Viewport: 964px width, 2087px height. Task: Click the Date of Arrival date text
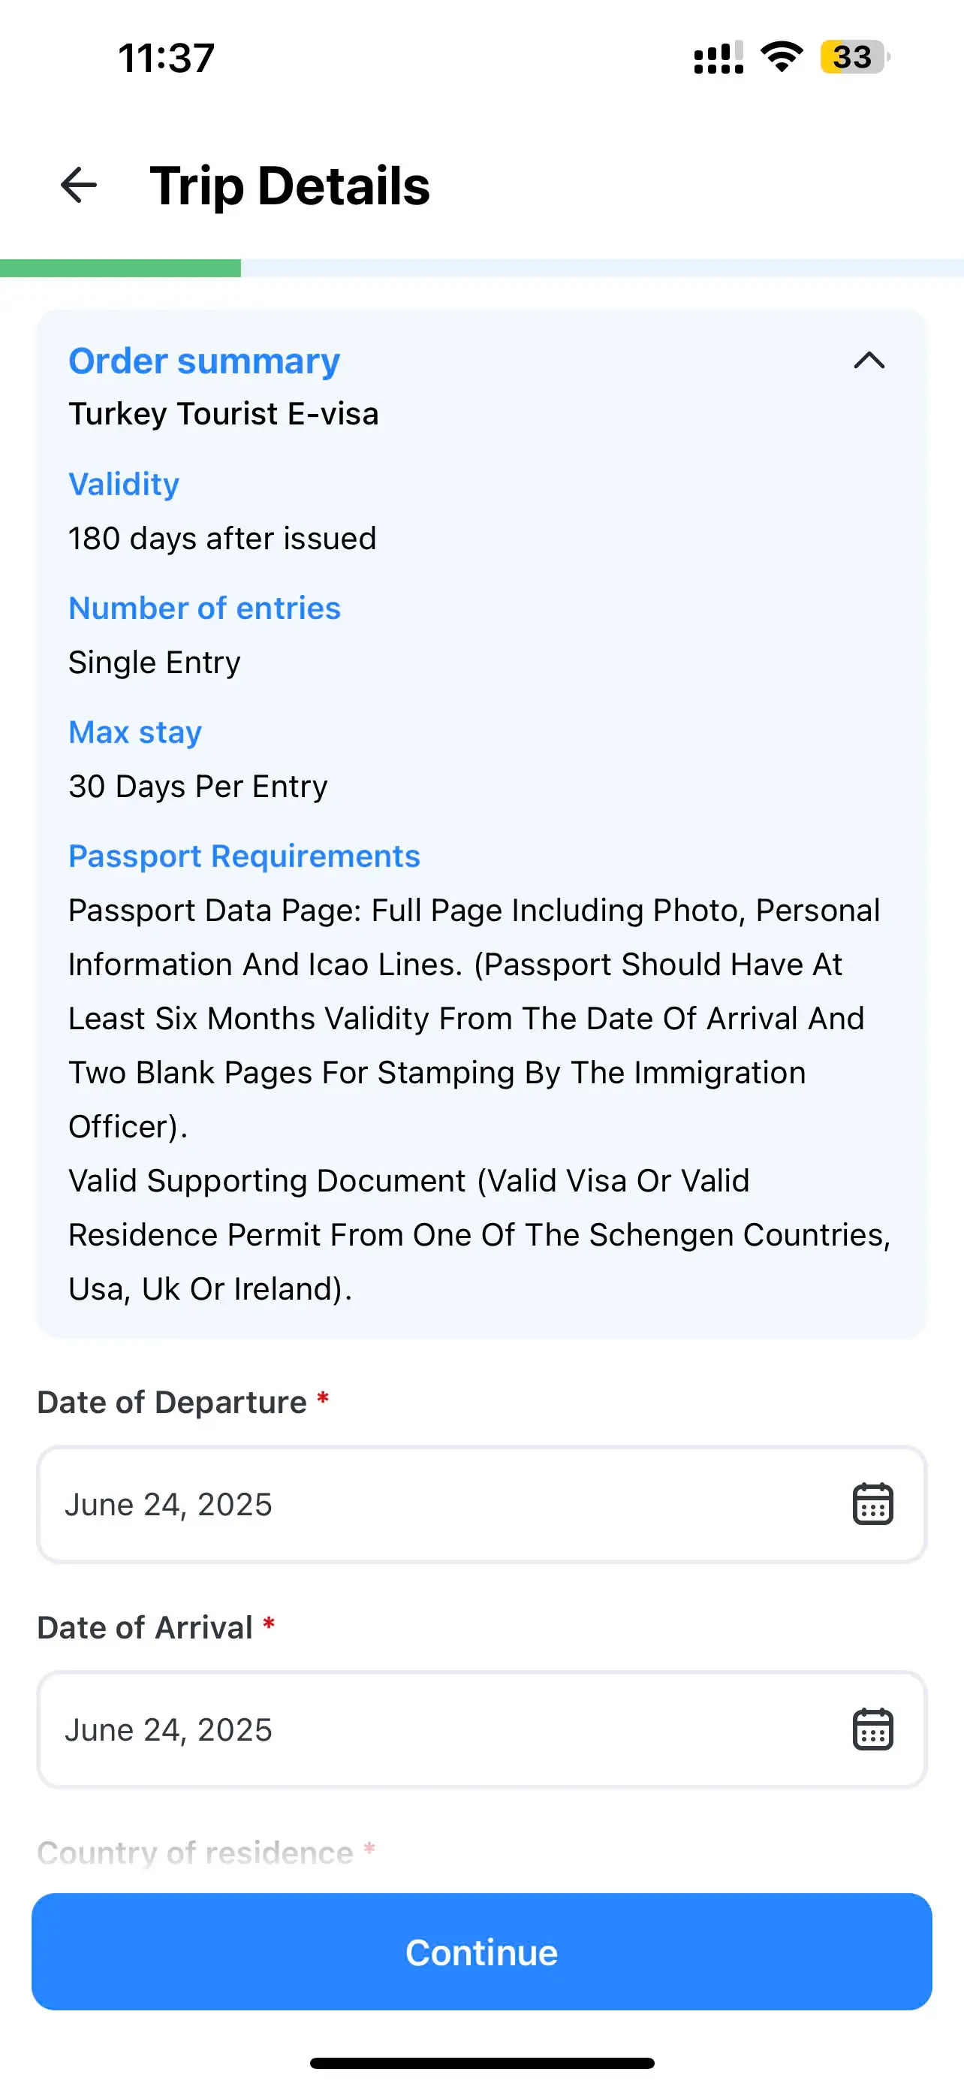point(168,1729)
